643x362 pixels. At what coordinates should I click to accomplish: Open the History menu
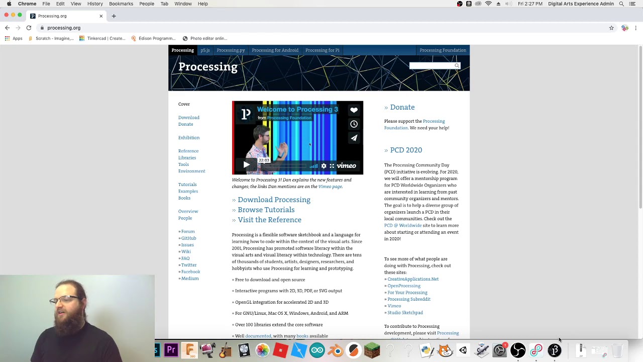(95, 4)
